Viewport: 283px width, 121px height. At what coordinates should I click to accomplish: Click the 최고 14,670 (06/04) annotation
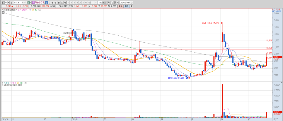[210, 23]
